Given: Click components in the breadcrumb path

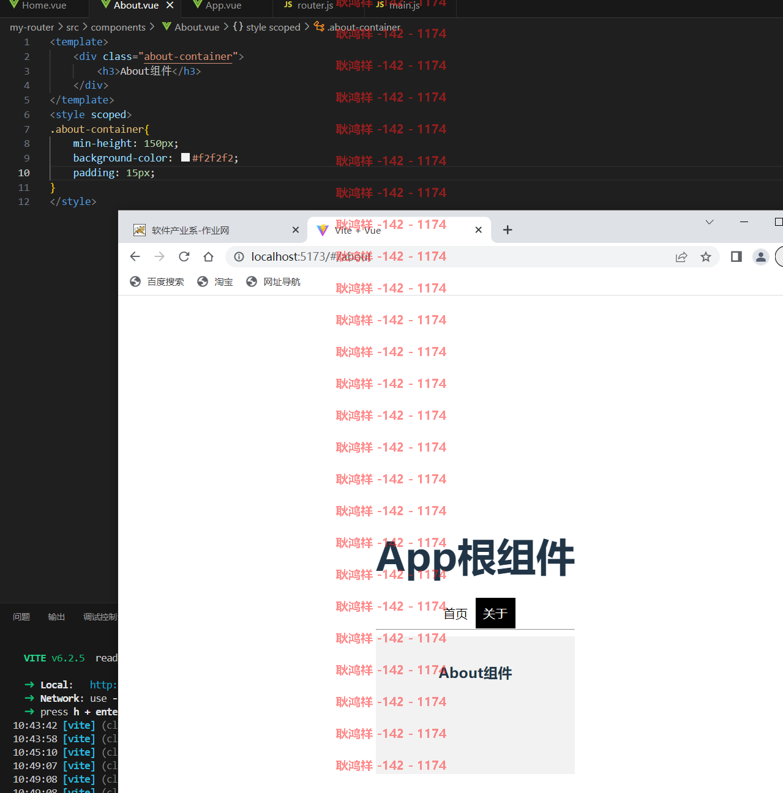Looking at the screenshot, I should pyautogui.click(x=118, y=28).
